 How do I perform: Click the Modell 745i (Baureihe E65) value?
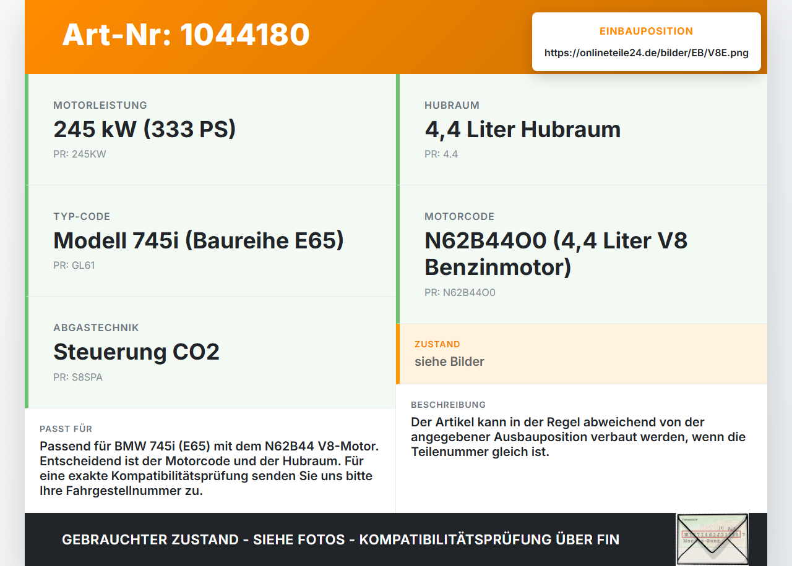tap(199, 240)
